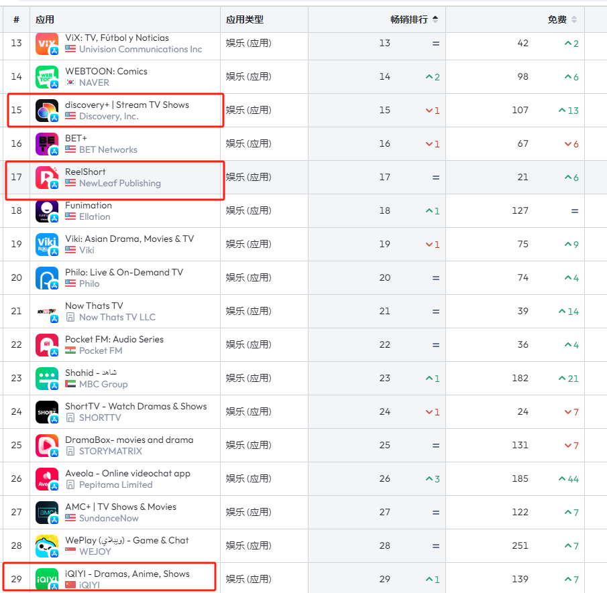
Task: Select free rank 21 in ReelShort row
Action: pos(522,177)
